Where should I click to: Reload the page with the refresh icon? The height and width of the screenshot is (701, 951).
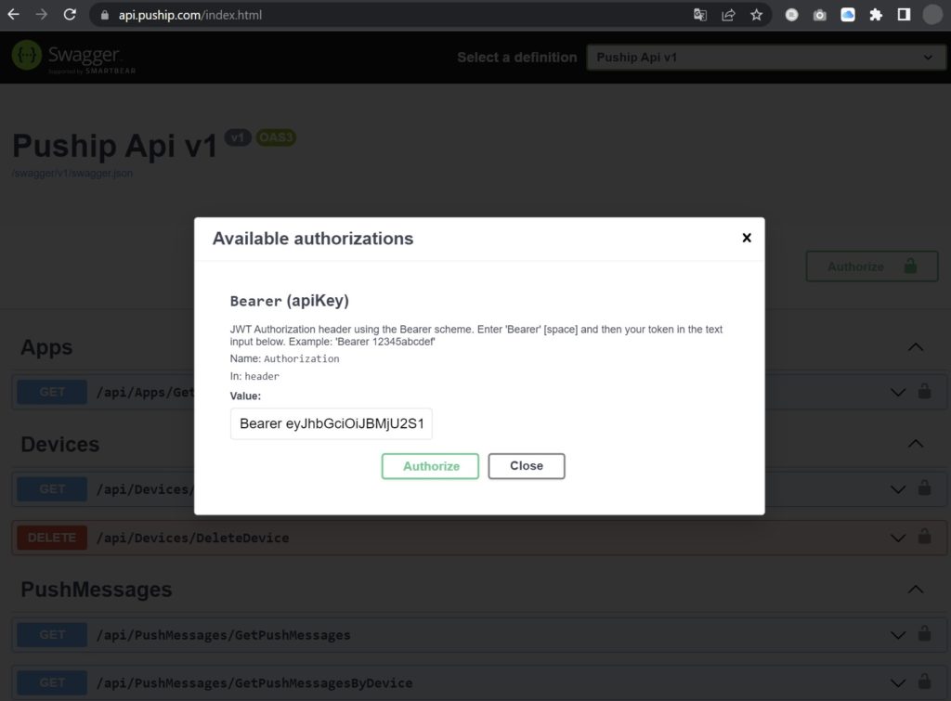click(x=70, y=15)
